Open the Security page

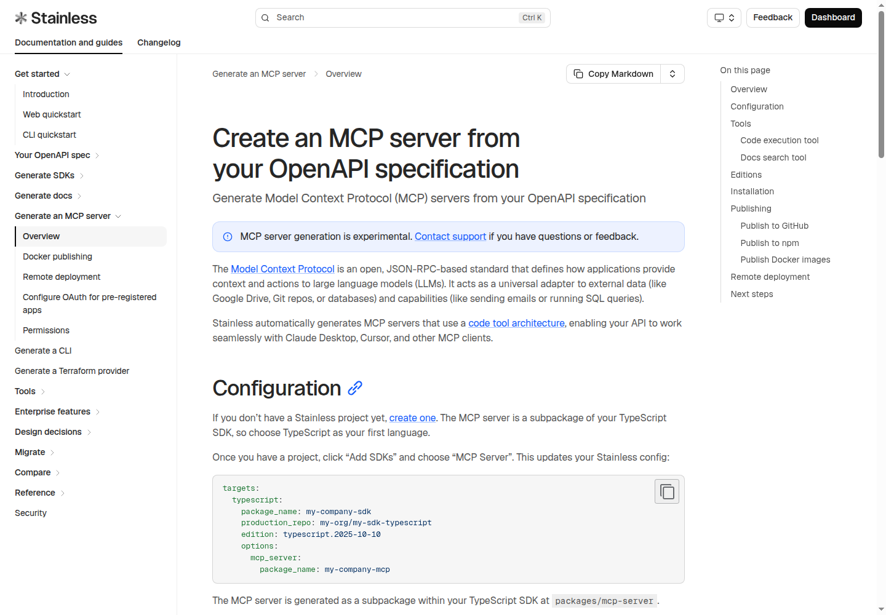point(31,513)
